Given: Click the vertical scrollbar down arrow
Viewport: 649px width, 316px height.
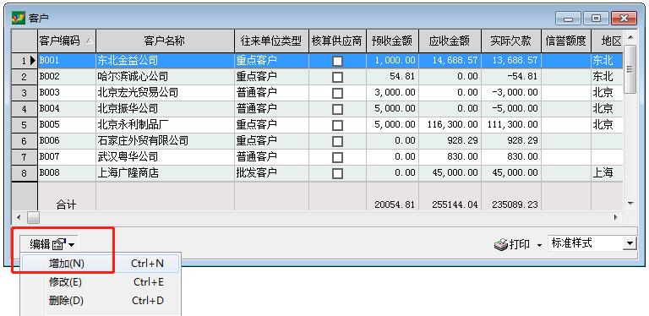Looking at the screenshot, I should coord(630,203).
